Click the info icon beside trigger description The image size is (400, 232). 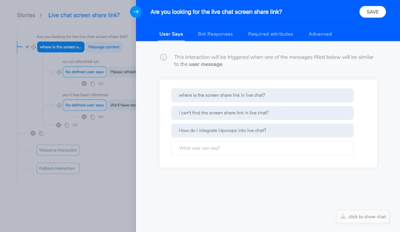(x=163, y=57)
